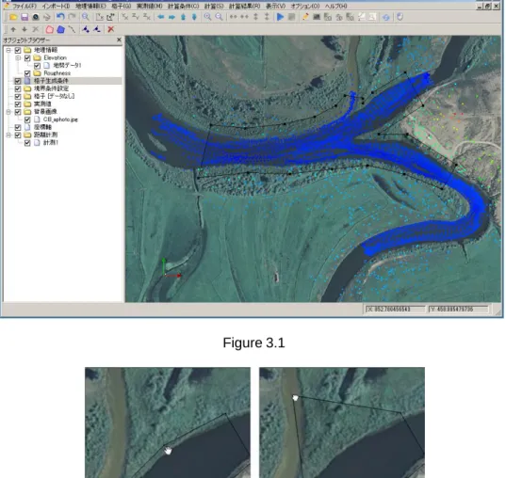
Task: Select the 距離計測 folder label
Action: [45, 135]
